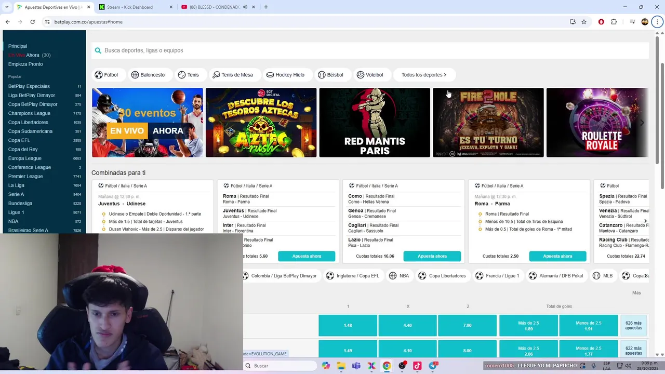Click Apuesta ahora for cuotas 16.06

[x=432, y=256]
